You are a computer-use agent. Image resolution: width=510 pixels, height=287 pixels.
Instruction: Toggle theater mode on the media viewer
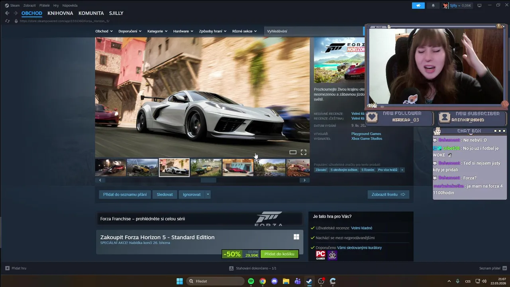(x=293, y=152)
